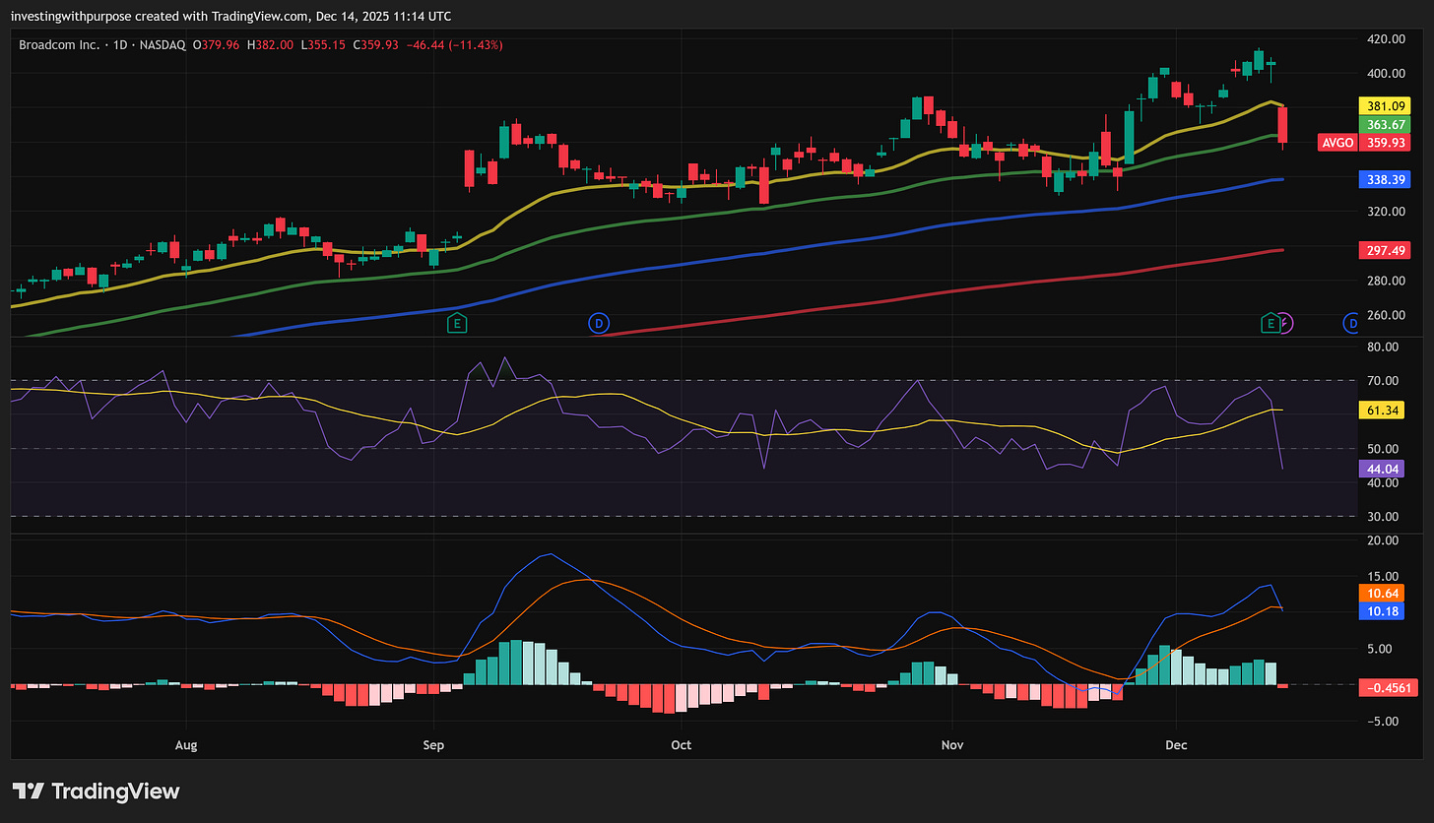This screenshot has height=823, width=1434.
Task: Click the Sep label on the time axis
Action: coord(433,745)
